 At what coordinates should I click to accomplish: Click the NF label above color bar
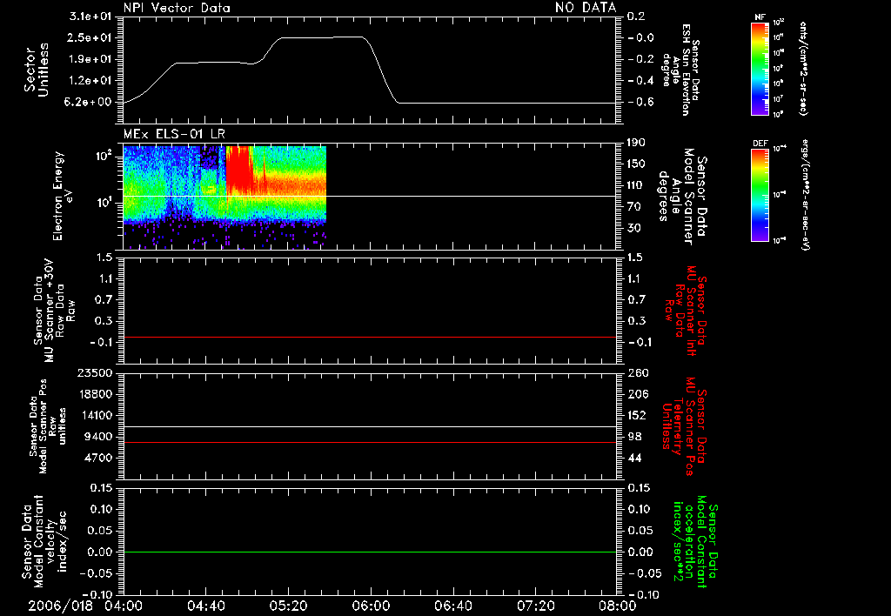click(760, 17)
